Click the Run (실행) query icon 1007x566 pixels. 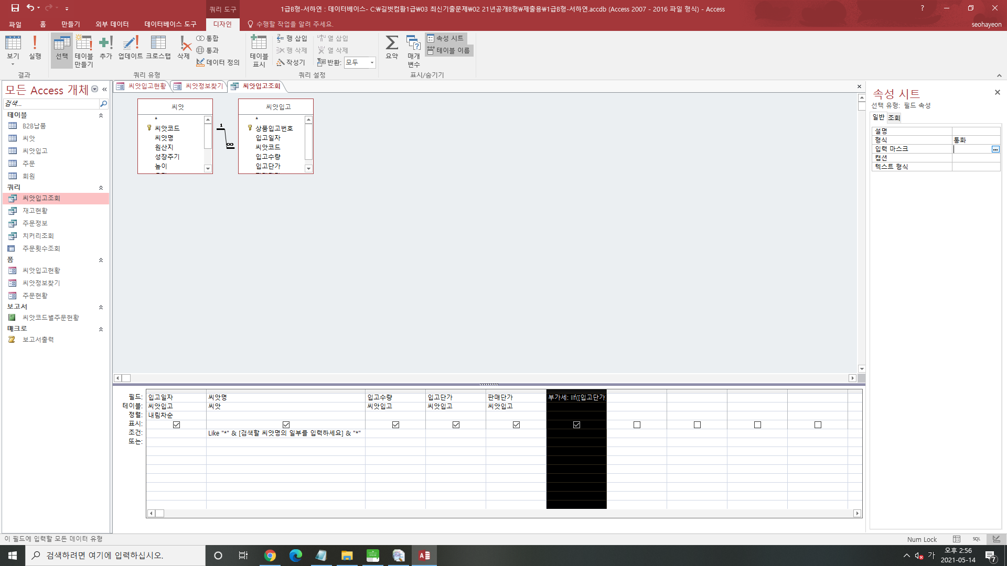[x=35, y=48]
